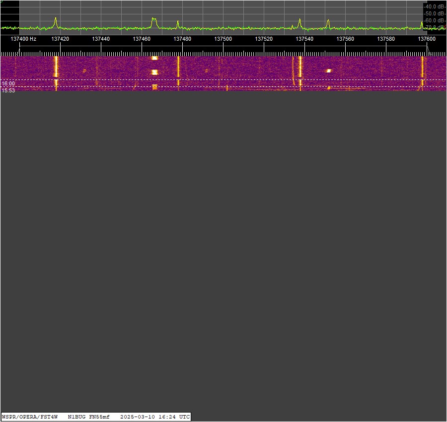Click the 137500 frequency scale label
Screen dimensions: 447x422
click(223, 39)
